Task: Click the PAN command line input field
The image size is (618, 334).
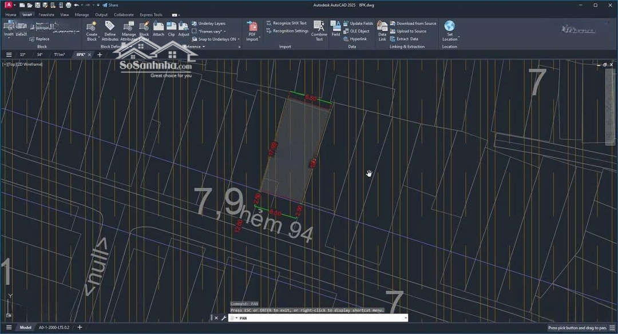Action: 320,318
